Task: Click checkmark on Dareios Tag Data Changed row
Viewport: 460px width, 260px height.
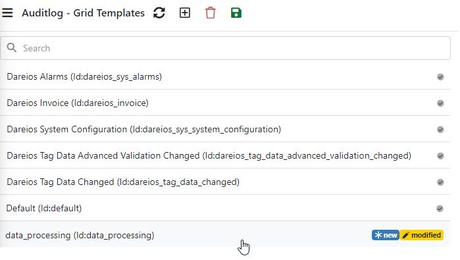Action: click(x=440, y=182)
